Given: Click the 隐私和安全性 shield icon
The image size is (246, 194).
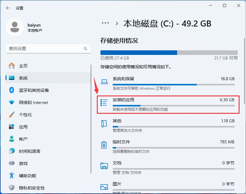Looking at the screenshot, I should click(x=12, y=188).
